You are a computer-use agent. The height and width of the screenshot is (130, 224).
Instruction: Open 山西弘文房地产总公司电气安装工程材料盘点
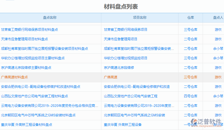[x=34, y=96]
